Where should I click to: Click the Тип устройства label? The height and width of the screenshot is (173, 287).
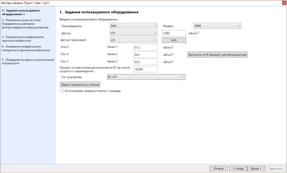coord(71,77)
